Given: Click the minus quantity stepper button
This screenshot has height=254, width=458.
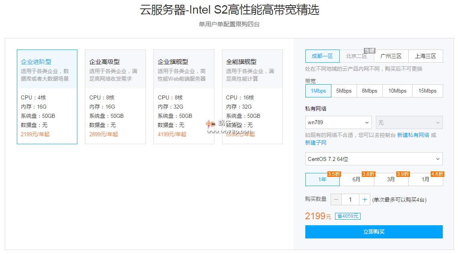Looking at the screenshot, I should 337,200.
